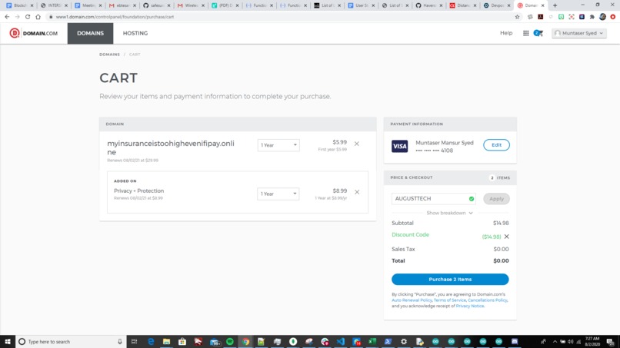Go to browser home page

tap(38, 17)
